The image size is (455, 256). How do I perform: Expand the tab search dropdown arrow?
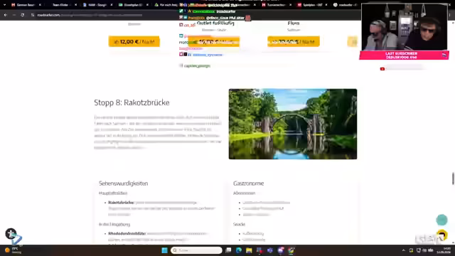coord(4,5)
